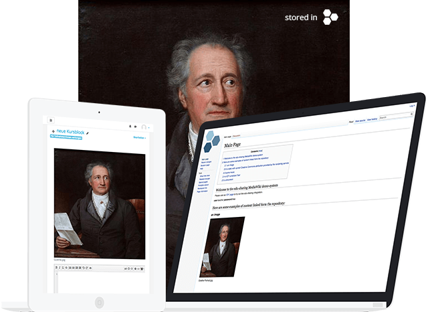Expand the user menu arrow beside the avatar
The image size is (428, 312).
click(x=148, y=128)
